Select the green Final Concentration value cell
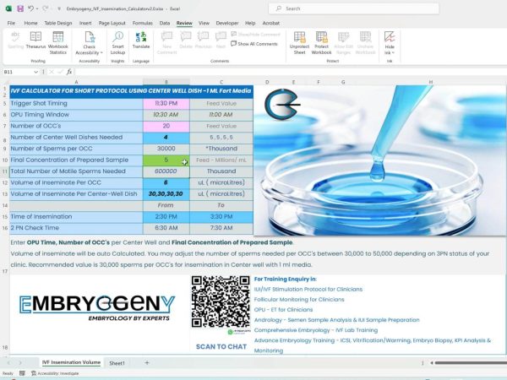Viewport: 507px width, 380px height. 166,160
